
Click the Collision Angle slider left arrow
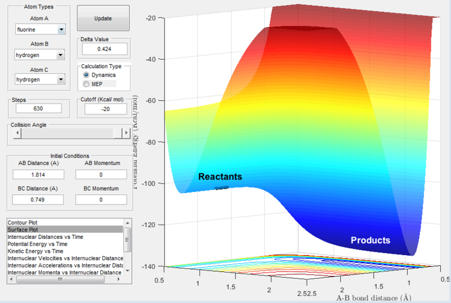pyautogui.click(x=17, y=133)
